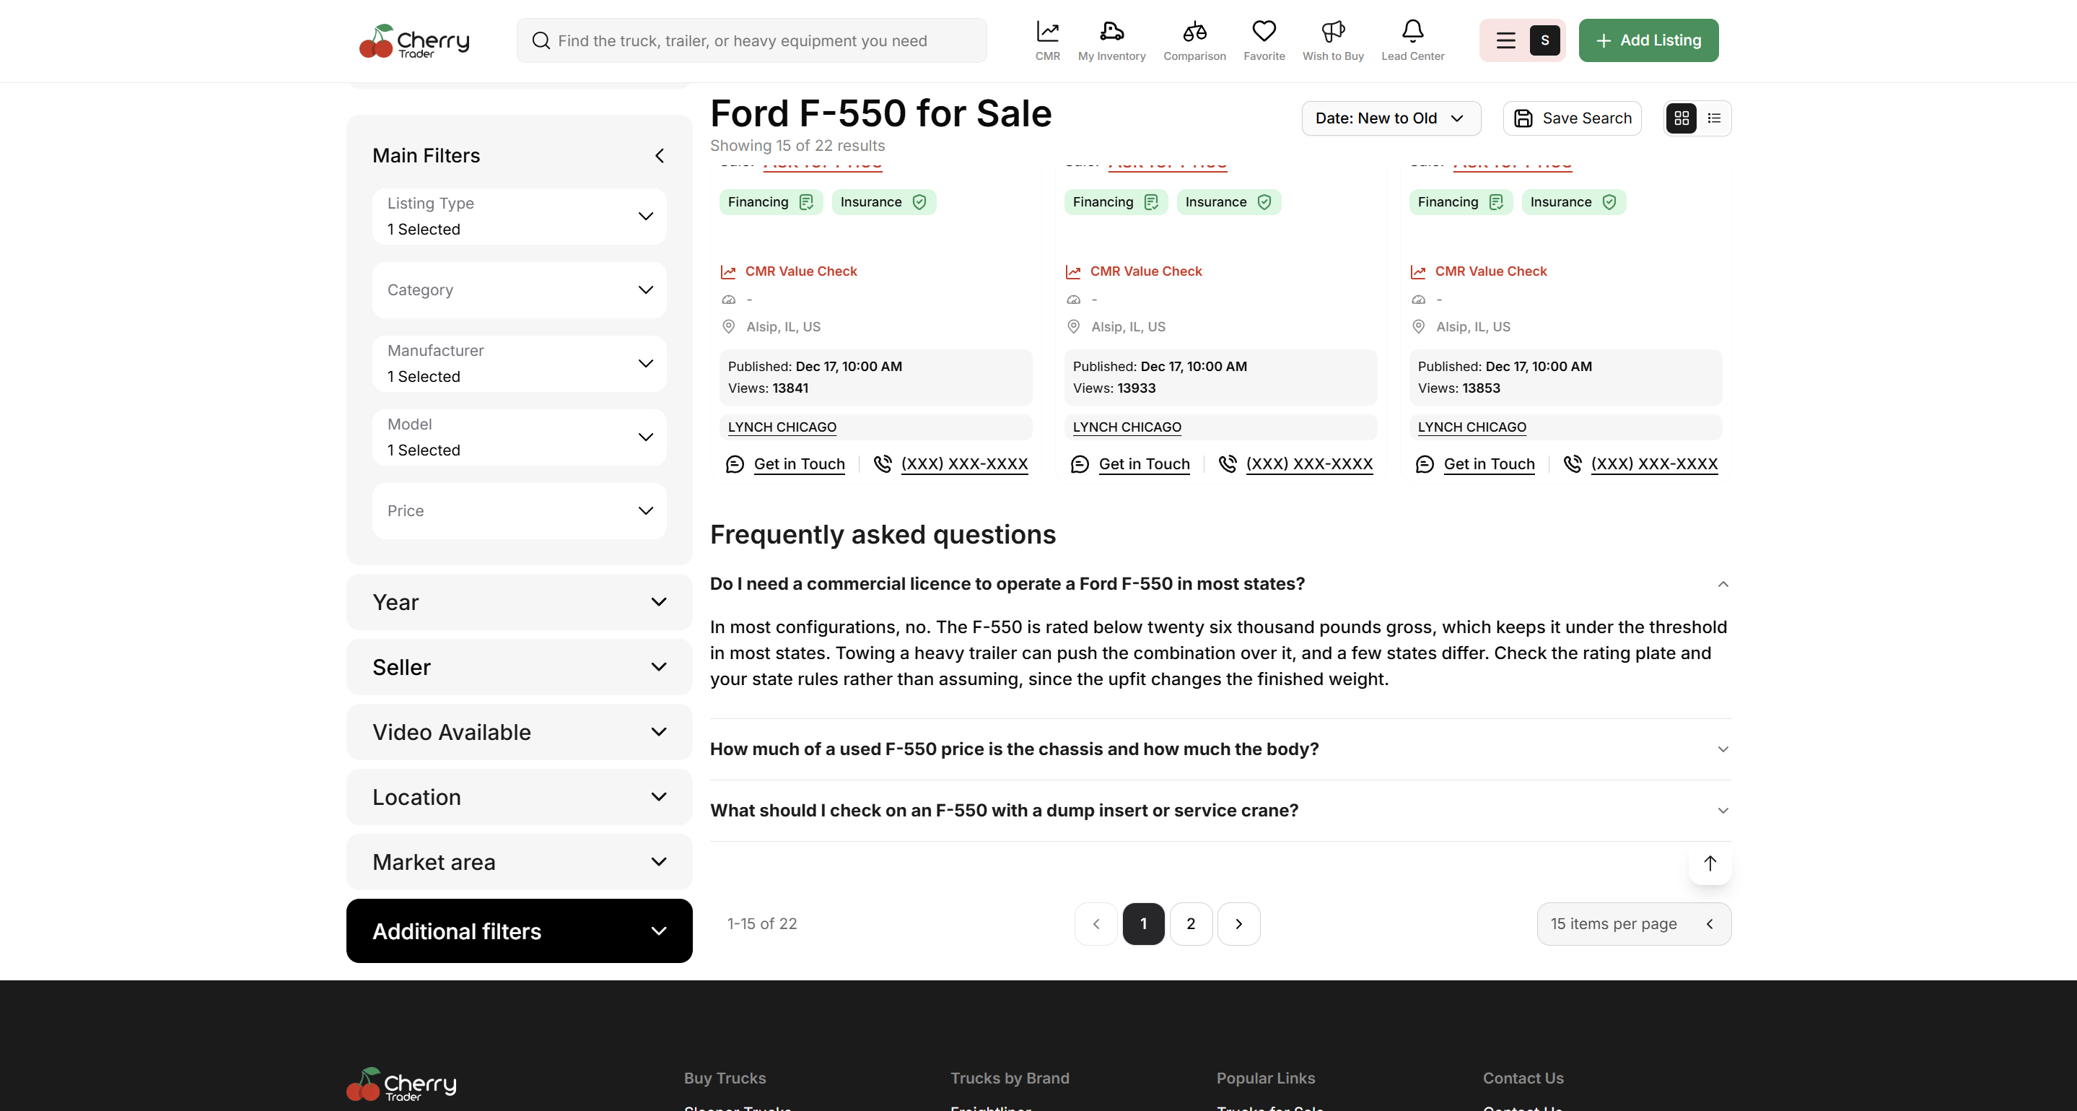Screen dimensions: 2077x1111
Task: Click the Wish to Buy megaphone icon
Action: coord(1333,32)
